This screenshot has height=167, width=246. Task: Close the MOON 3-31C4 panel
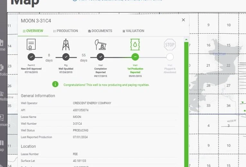pyautogui.click(x=183, y=20)
